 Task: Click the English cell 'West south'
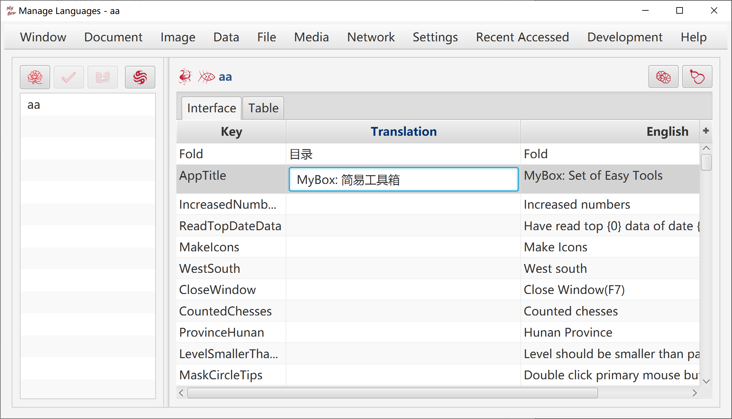(610, 269)
